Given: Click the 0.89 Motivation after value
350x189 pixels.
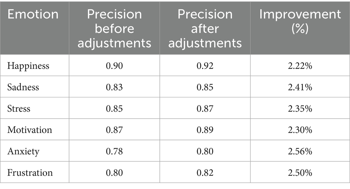Looking at the screenshot, I should coord(205,130).
